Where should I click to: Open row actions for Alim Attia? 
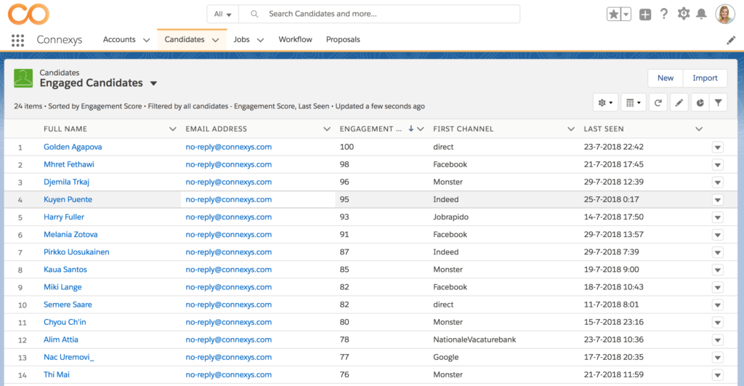point(717,340)
